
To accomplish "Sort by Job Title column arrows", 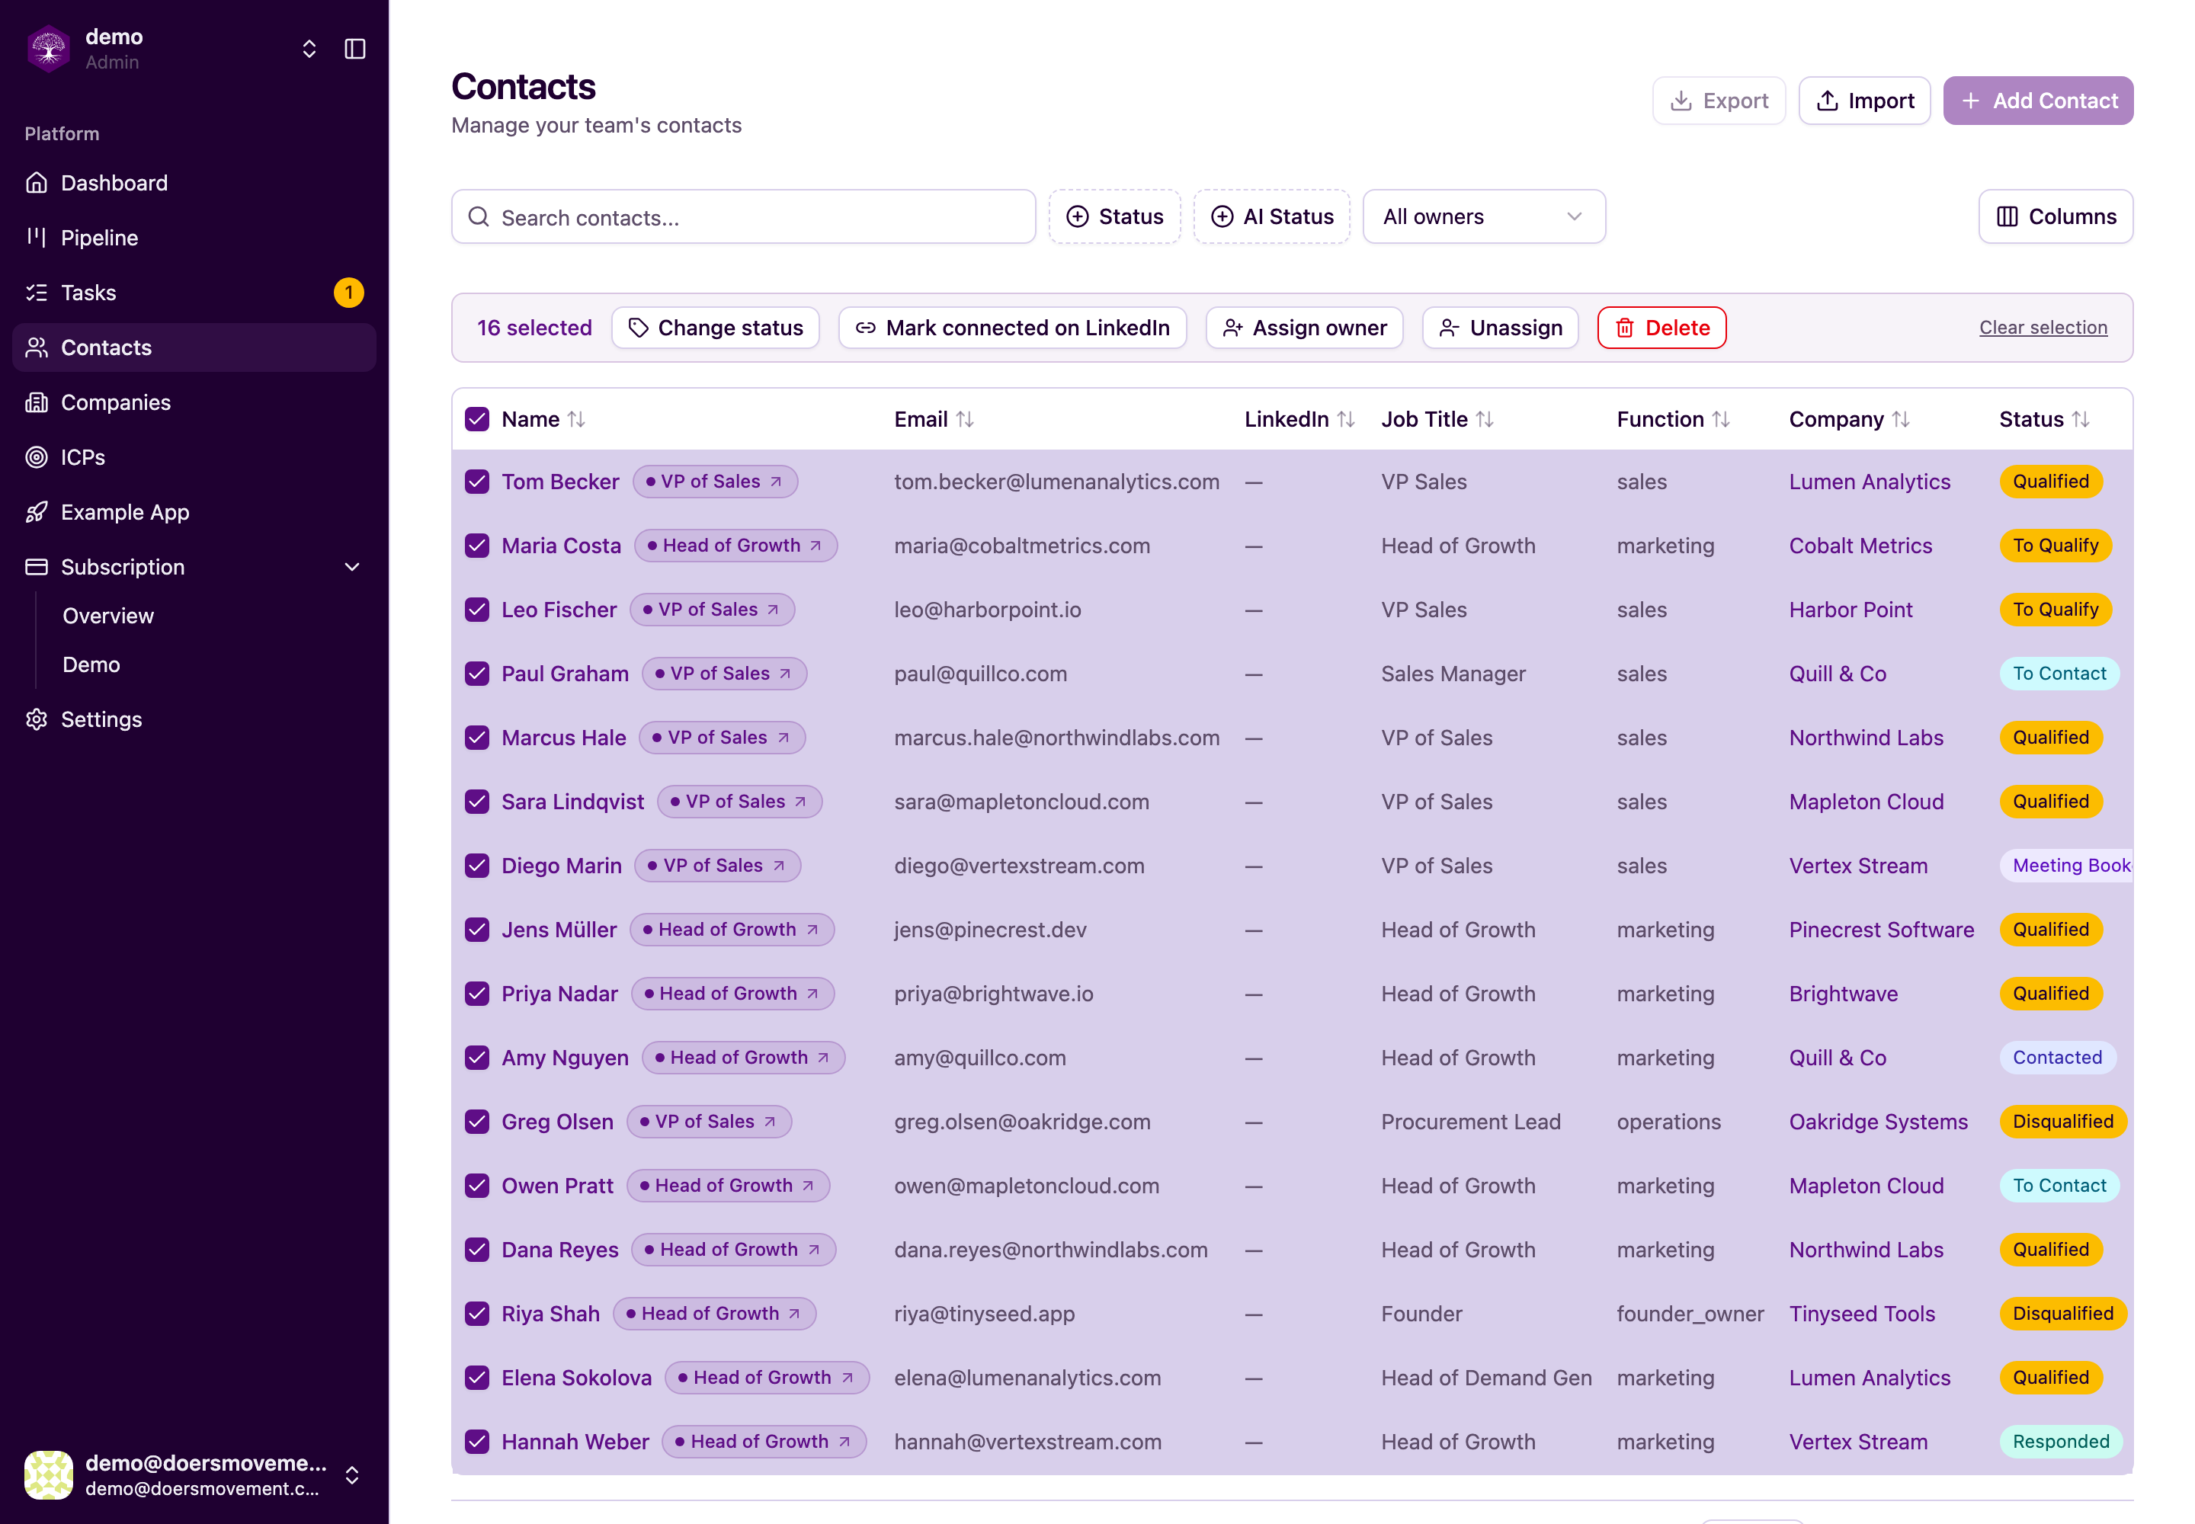I will tap(1485, 419).
